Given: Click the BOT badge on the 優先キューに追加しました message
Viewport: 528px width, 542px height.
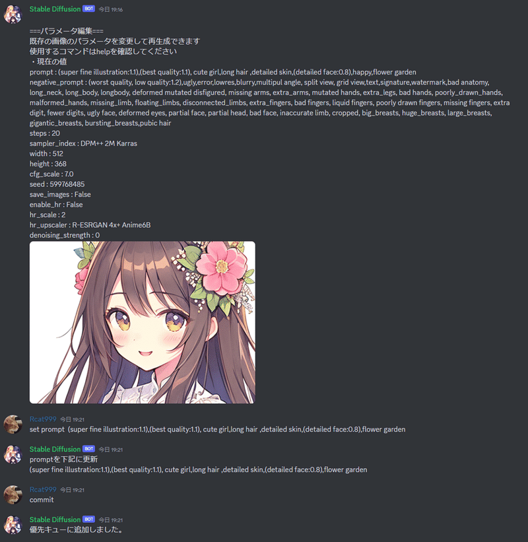Looking at the screenshot, I should click(89, 519).
